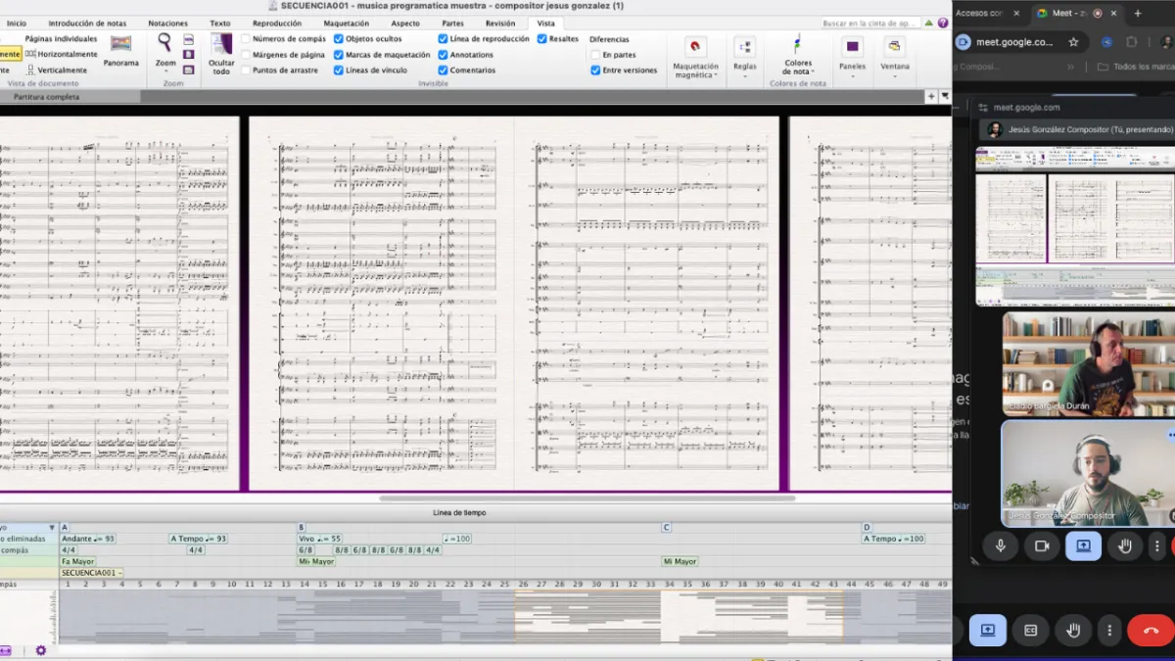This screenshot has height=661, width=1175.
Task: Enable Números de compás checkbox
Action: (245, 39)
